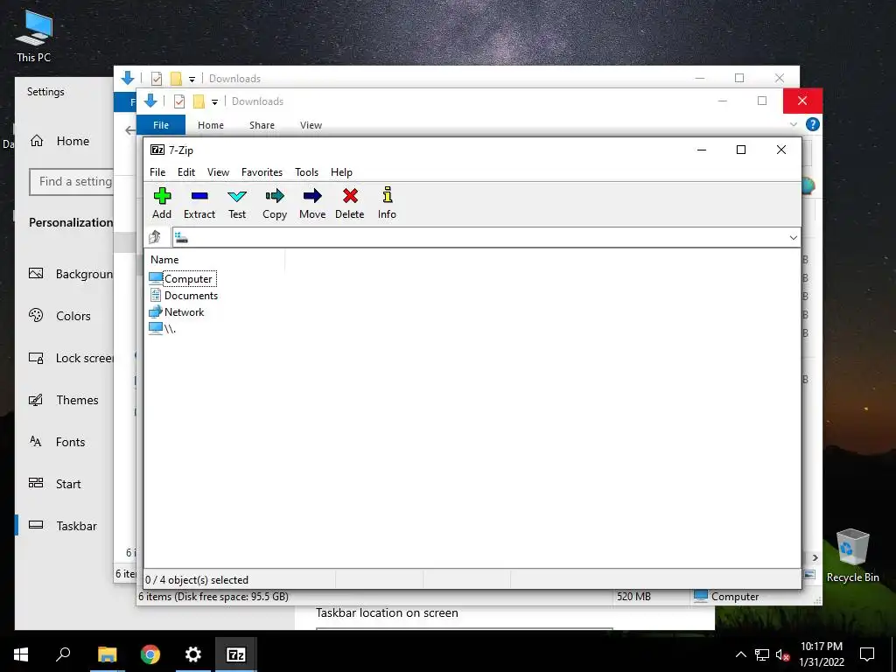Screen dimensions: 896x672
Task: Select Documents in the 7-Zip list
Action: pos(184,296)
